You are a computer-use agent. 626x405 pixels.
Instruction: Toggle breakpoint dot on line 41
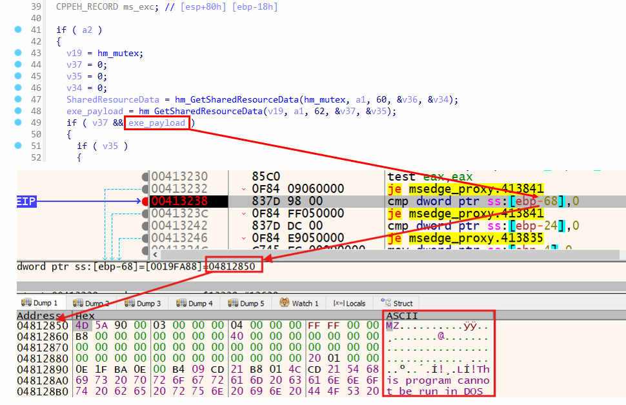pyautogui.click(x=18, y=30)
